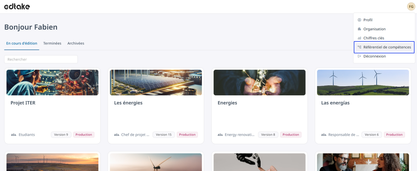Click the Version 15 badge
The image size is (417, 171).
164,135
